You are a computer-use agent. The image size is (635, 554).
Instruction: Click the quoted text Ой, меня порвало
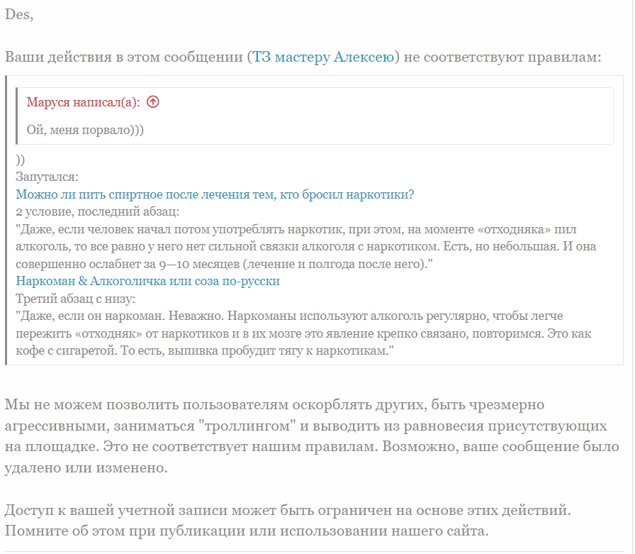(x=85, y=130)
